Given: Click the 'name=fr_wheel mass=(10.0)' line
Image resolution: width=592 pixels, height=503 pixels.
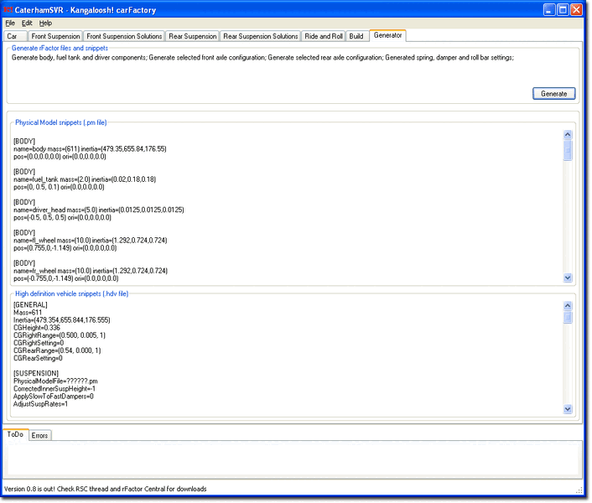Looking at the screenshot, I should [91, 271].
